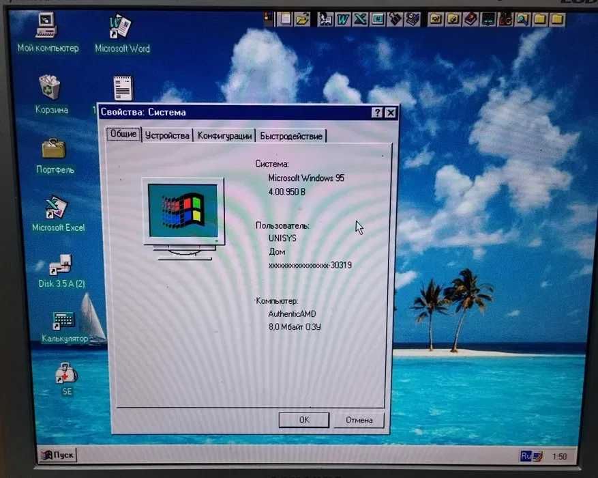This screenshot has height=478, width=598.
Task: Click the Windows logo monitor image
Action: pos(183,219)
